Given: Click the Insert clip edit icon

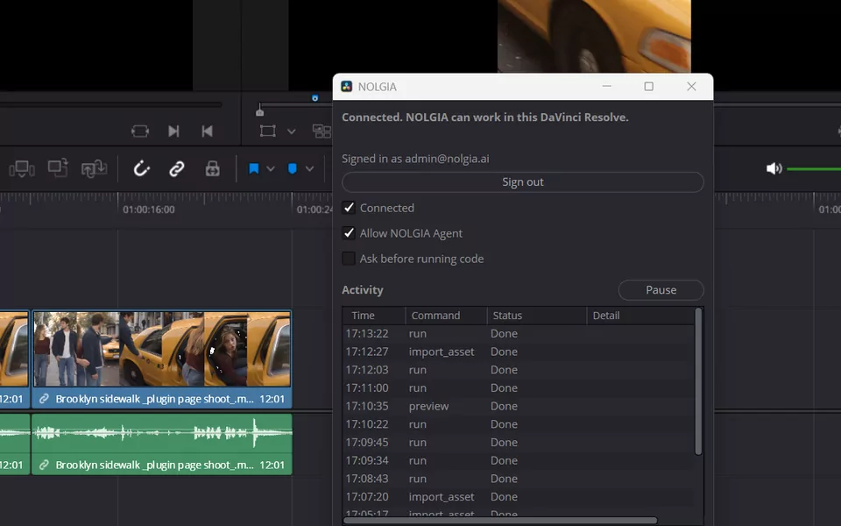Looking at the screenshot, I should click(22, 169).
